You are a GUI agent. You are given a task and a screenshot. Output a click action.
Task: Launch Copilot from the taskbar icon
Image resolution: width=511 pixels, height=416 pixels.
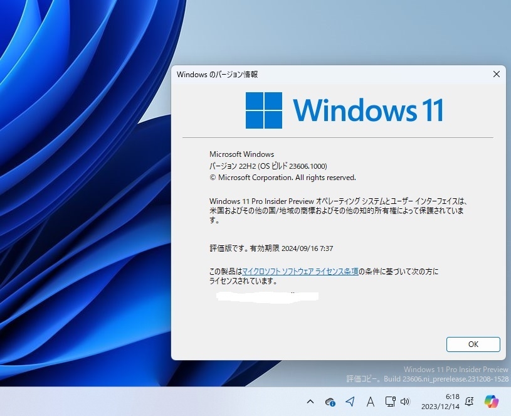491,402
